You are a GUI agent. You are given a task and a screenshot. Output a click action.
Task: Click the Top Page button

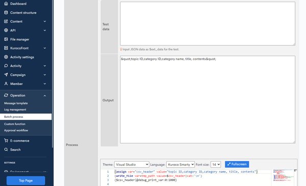[26, 180]
